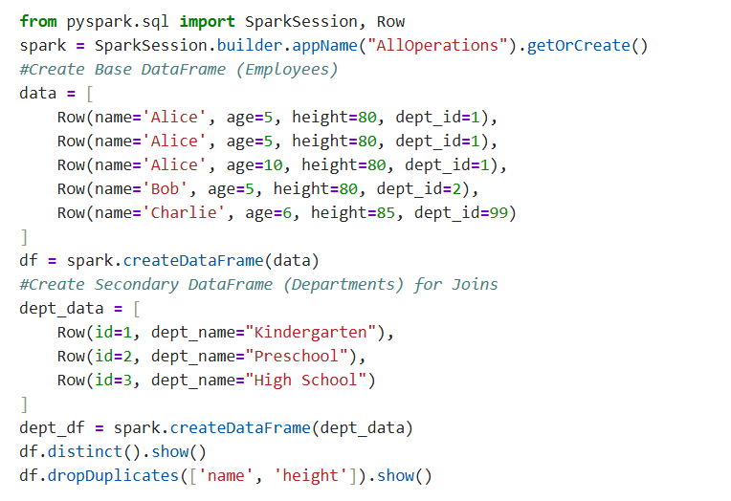The image size is (731, 501).
Task: Click age=10 in third Alice row
Action: coord(255,165)
